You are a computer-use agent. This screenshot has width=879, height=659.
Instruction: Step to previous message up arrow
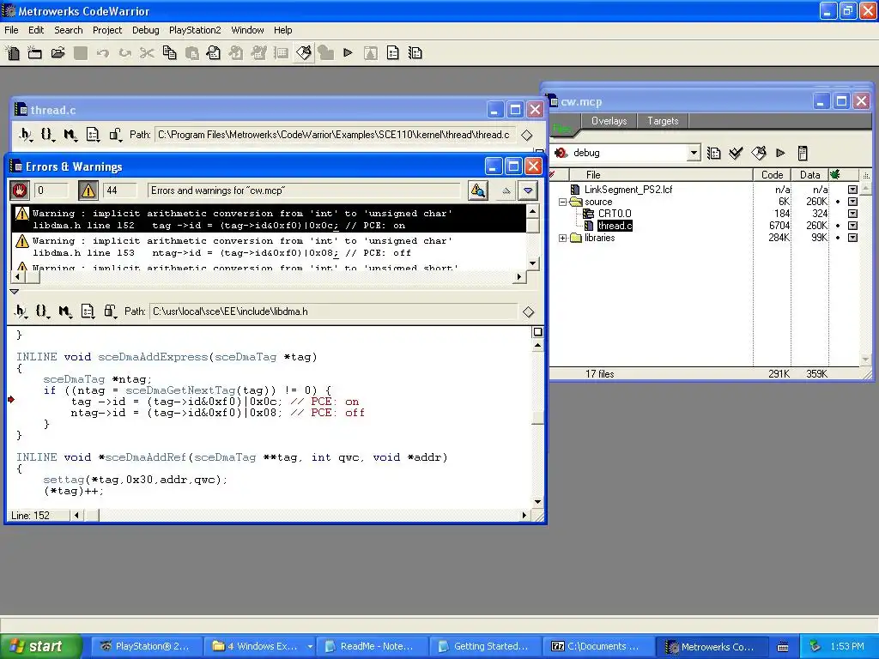[506, 190]
